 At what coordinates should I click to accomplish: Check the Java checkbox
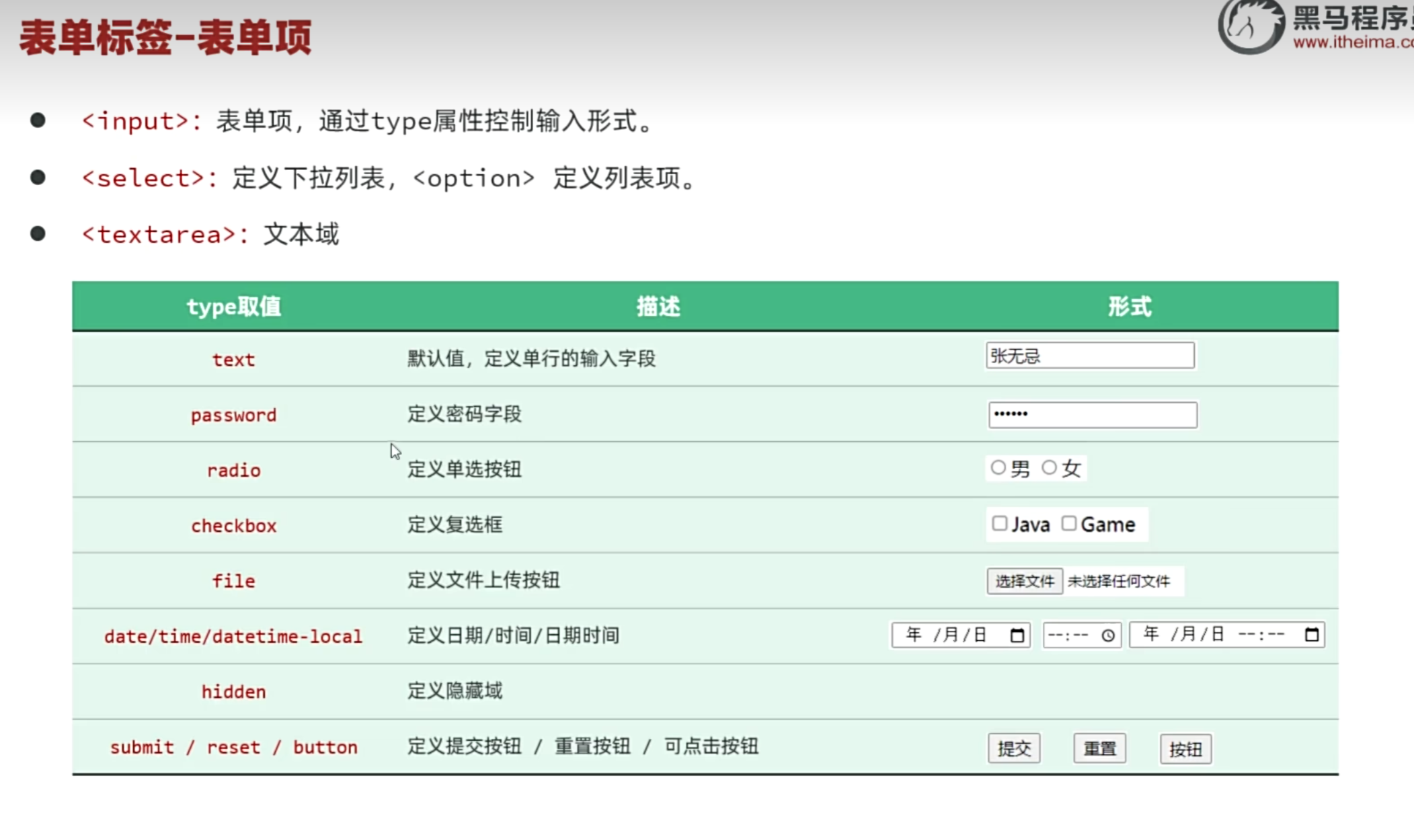(x=1000, y=523)
